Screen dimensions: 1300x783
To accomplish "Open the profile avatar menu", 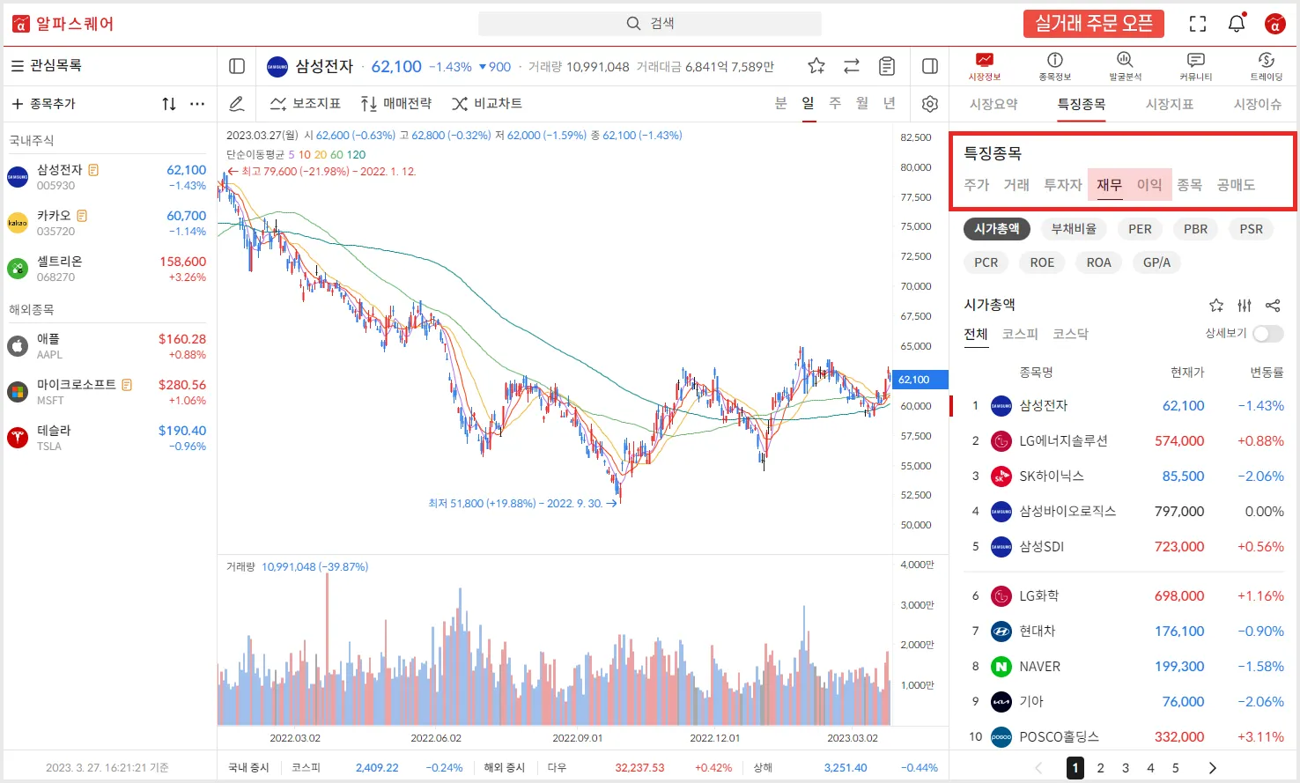I will coord(1274,24).
